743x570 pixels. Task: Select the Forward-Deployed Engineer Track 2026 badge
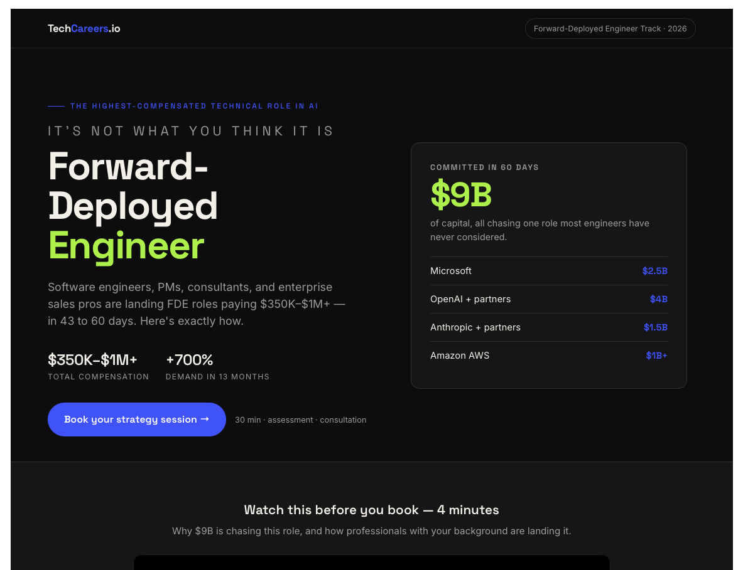click(610, 28)
